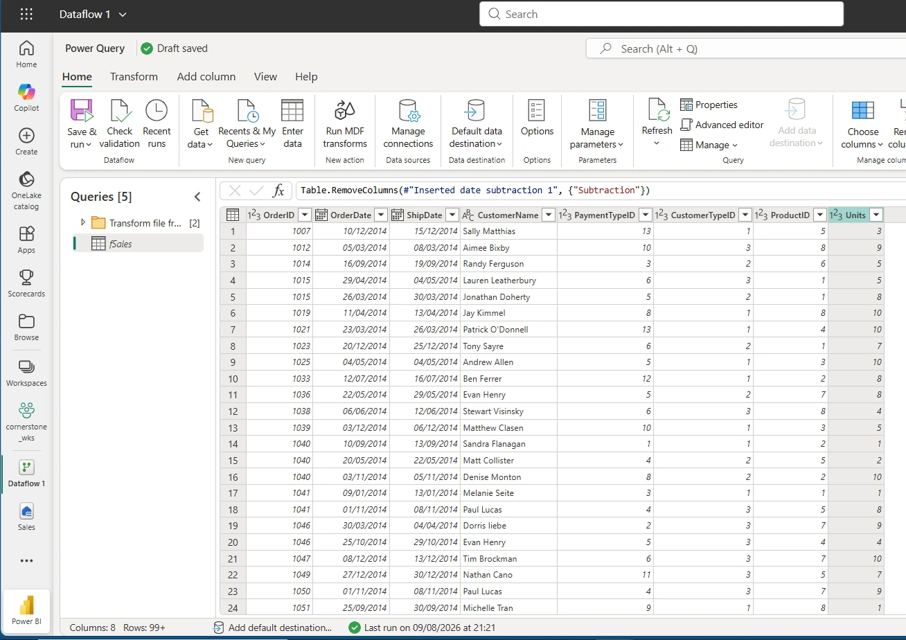Viewport: 906px width, 640px height.
Task: Click the Enter data icon
Action: tap(292, 111)
